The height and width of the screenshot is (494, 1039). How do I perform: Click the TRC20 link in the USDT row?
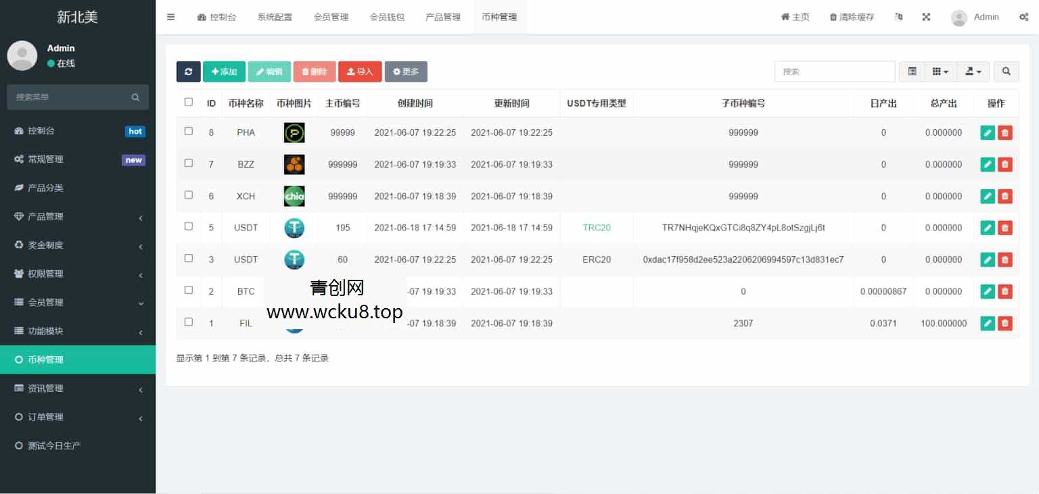[596, 228]
